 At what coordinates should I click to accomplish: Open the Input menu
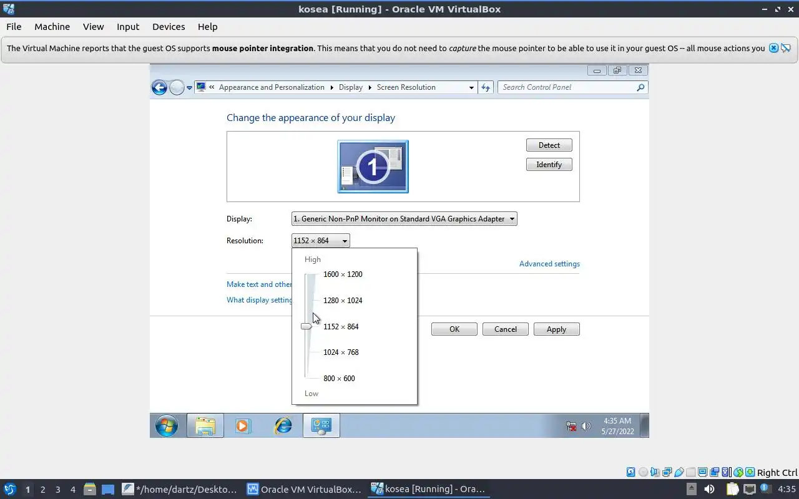point(128,27)
